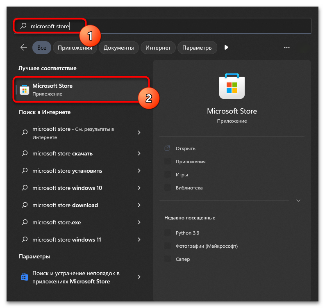Viewport: 325px width, 308px height.
Task: Open recent item Сапер
Action: point(183,259)
